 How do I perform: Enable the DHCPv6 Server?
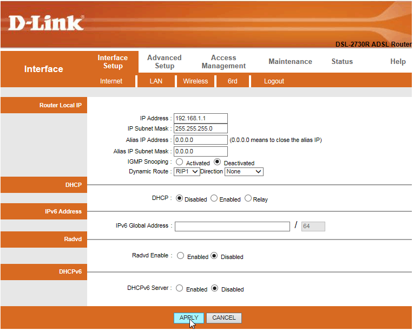(x=180, y=288)
